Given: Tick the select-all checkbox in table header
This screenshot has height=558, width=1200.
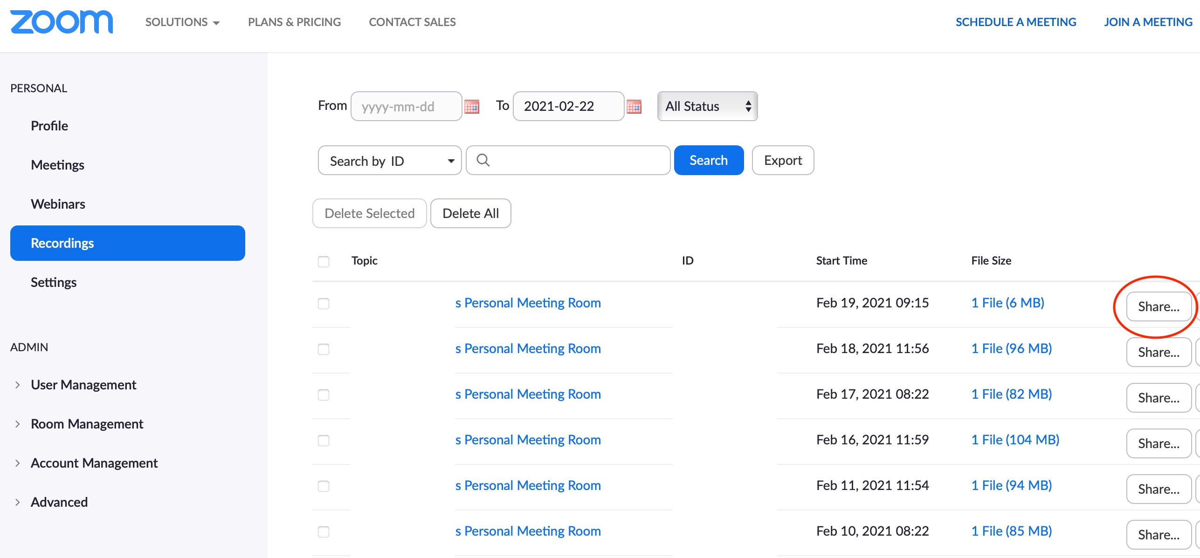Looking at the screenshot, I should (324, 261).
